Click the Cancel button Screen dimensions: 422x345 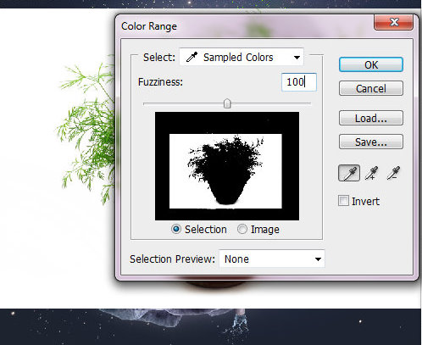click(371, 88)
